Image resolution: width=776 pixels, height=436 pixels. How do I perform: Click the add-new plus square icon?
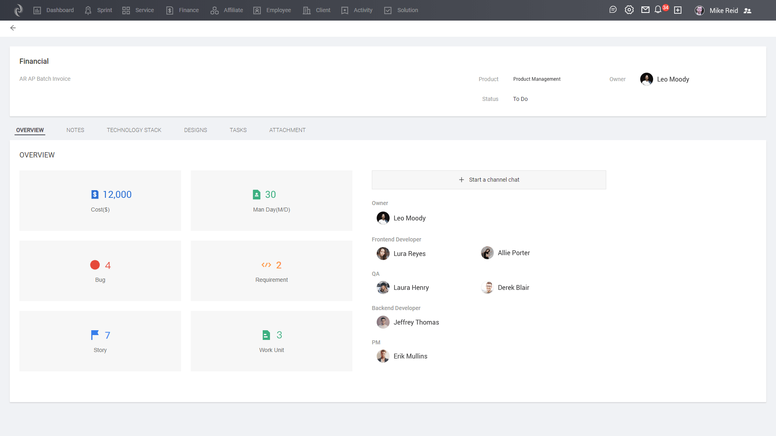(678, 10)
